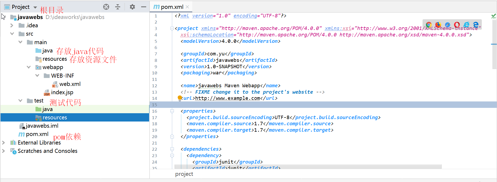497x182 pixels.
Task: Collapse the WEB-INF folder
Action: coord(37,75)
